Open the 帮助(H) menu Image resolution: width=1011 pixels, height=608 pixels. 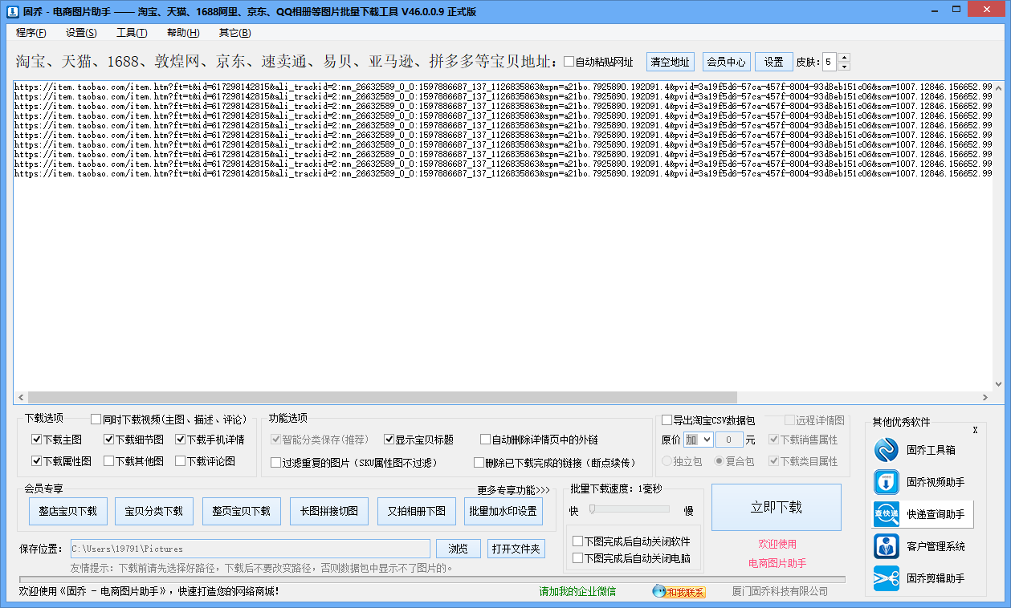coord(183,33)
